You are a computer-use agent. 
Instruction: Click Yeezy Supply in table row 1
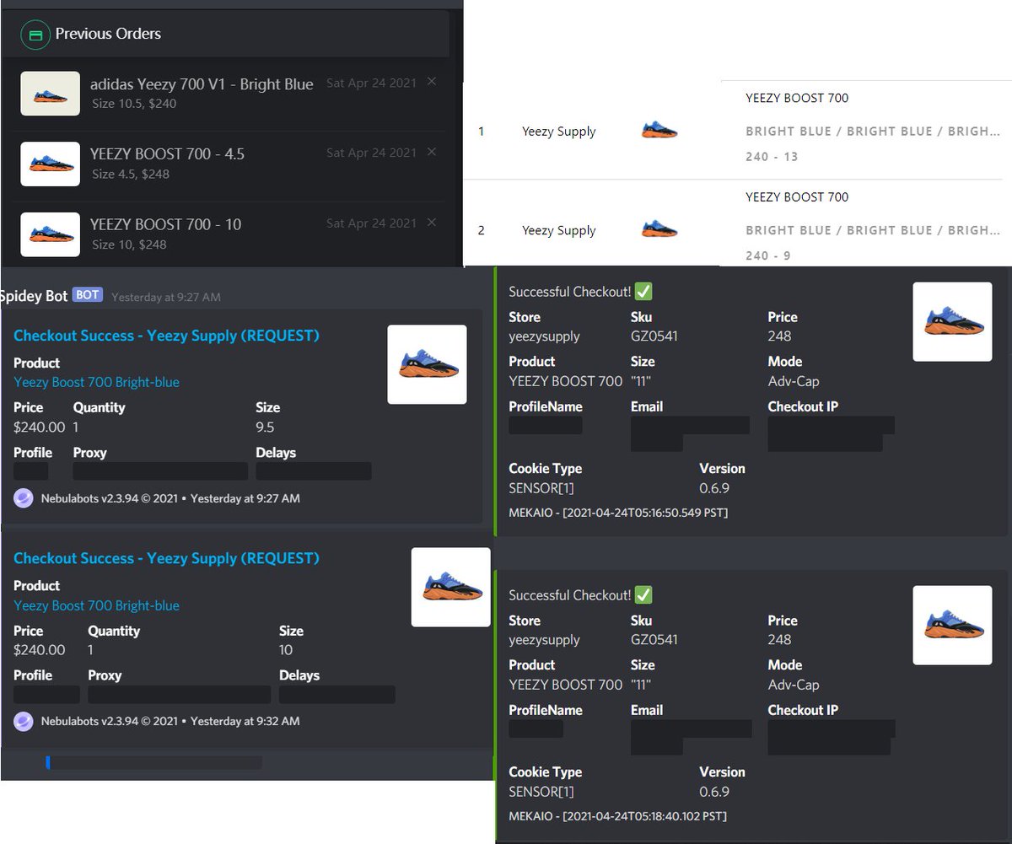point(558,132)
